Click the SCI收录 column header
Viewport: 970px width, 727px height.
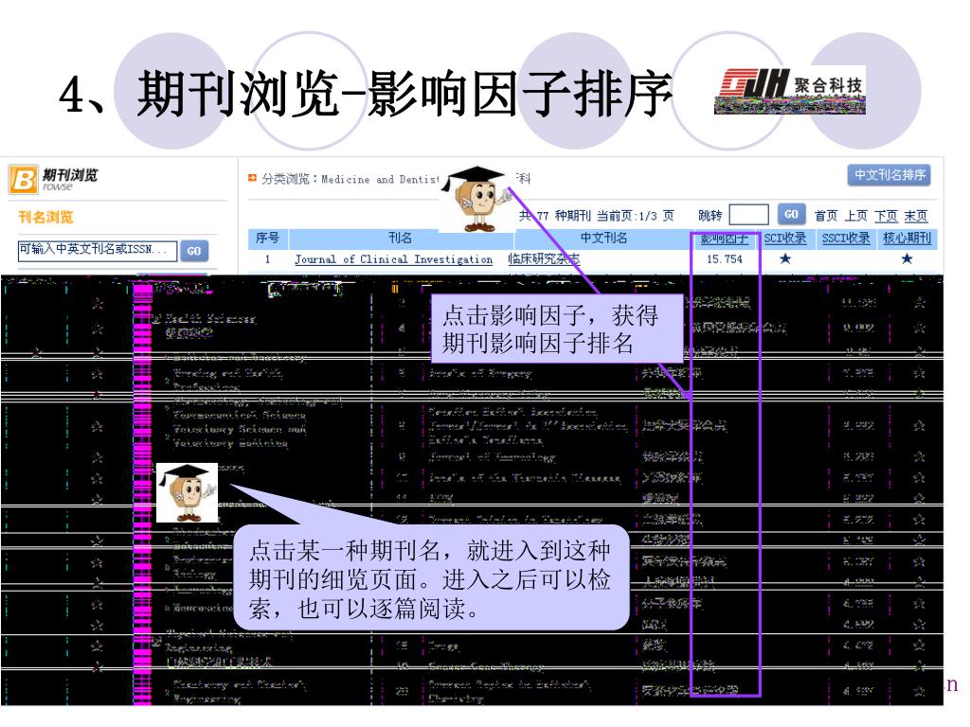[x=785, y=239]
